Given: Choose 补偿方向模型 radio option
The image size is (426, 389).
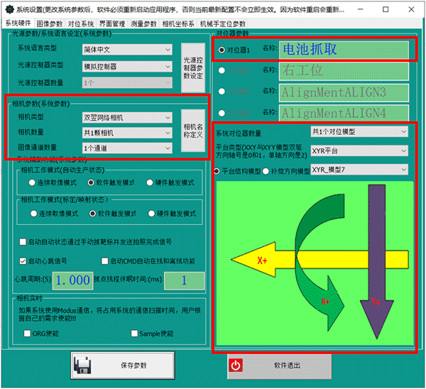Looking at the screenshot, I should 267,171.
